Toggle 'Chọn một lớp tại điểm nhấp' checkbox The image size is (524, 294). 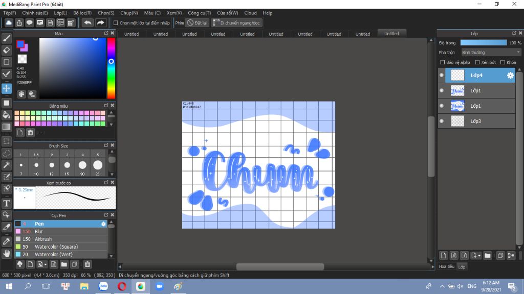click(x=116, y=23)
